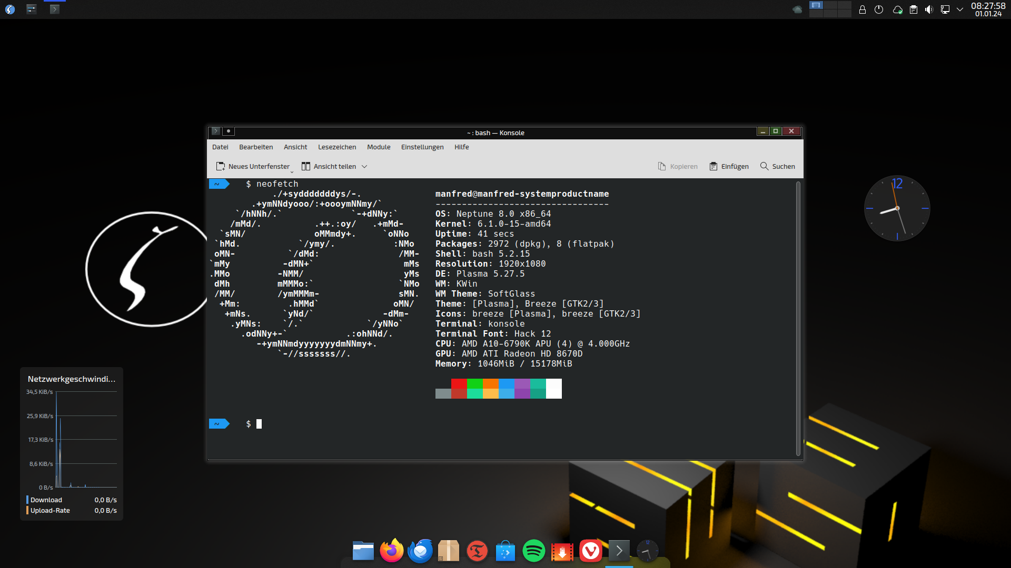Click the lock screen padlock icon
Viewport: 1011px width, 568px height.
coord(863,9)
